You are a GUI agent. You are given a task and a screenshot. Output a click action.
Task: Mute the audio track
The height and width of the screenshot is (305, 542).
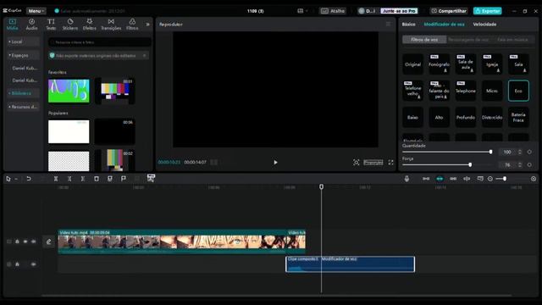[x=34, y=264]
